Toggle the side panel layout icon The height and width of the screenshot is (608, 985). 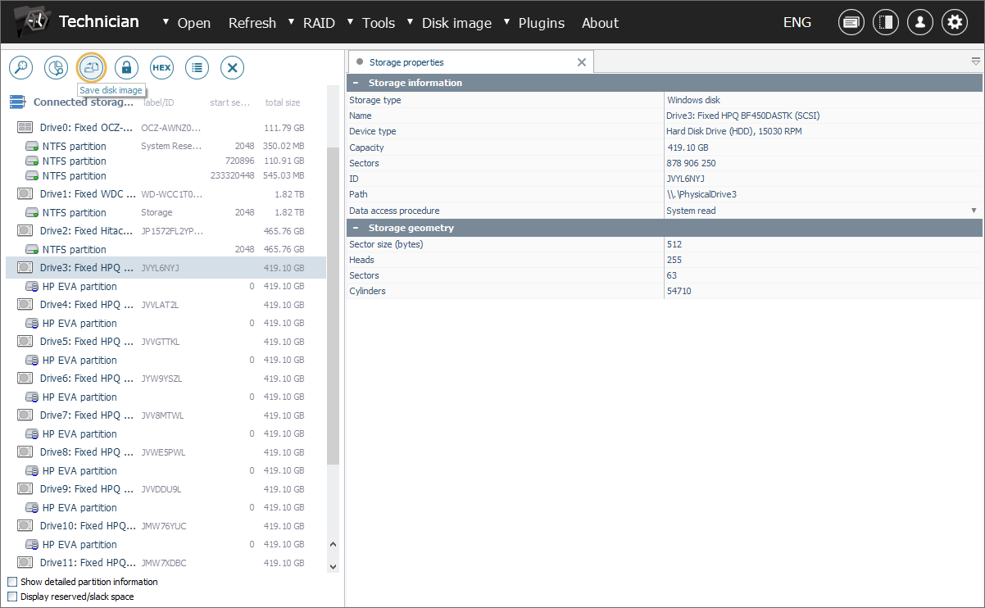coord(885,23)
